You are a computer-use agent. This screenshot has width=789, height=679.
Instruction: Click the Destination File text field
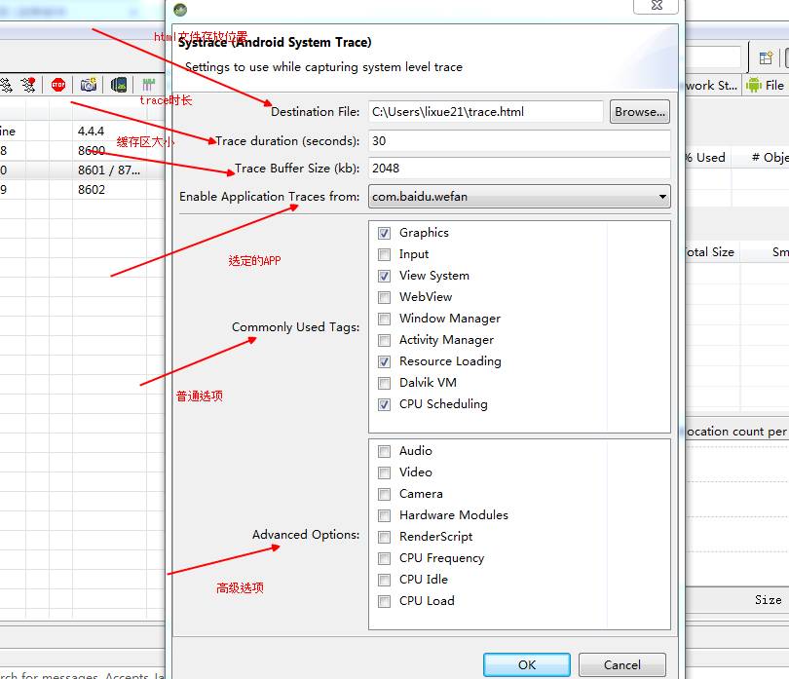click(486, 112)
